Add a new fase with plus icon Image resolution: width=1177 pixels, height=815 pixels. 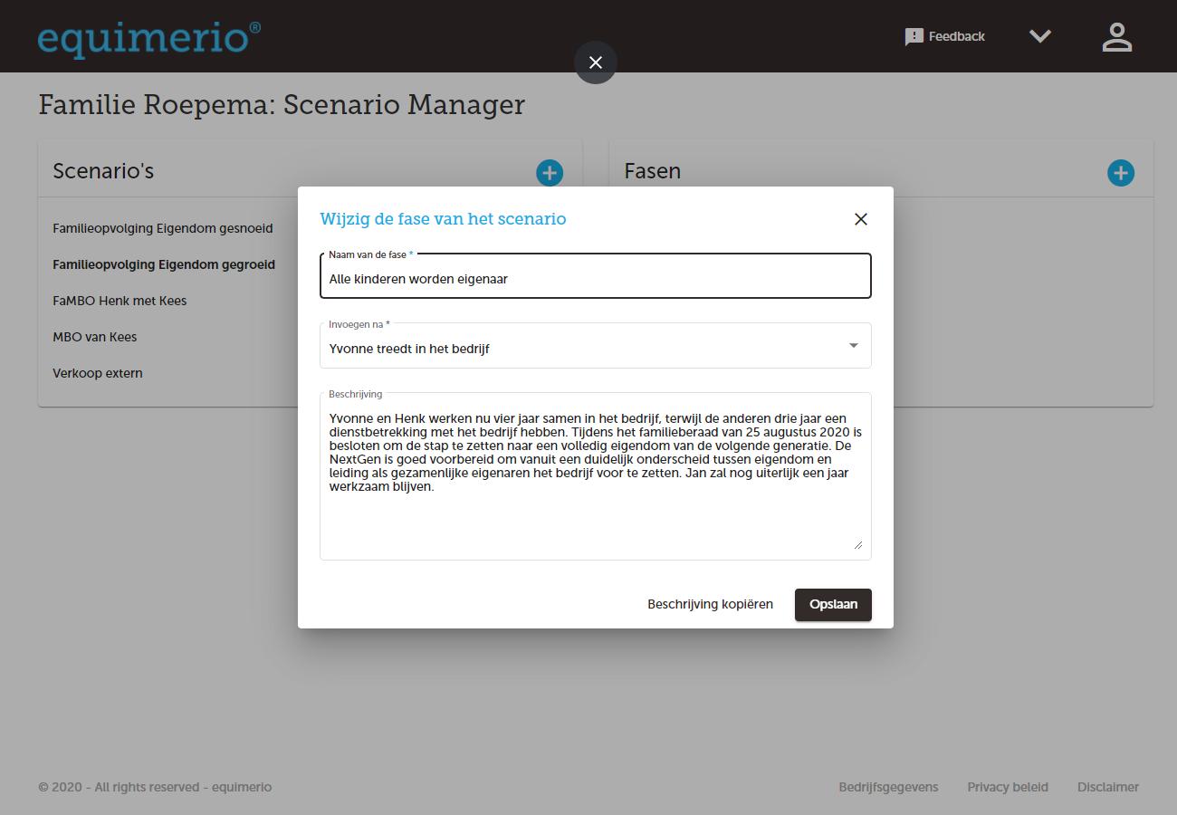click(x=1120, y=172)
